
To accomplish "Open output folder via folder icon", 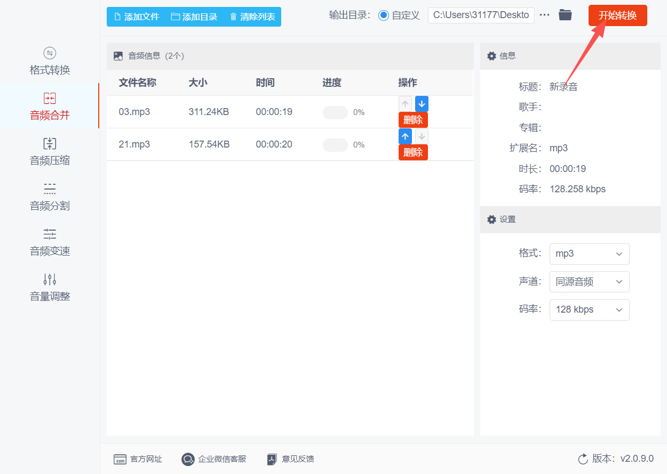I will (565, 15).
